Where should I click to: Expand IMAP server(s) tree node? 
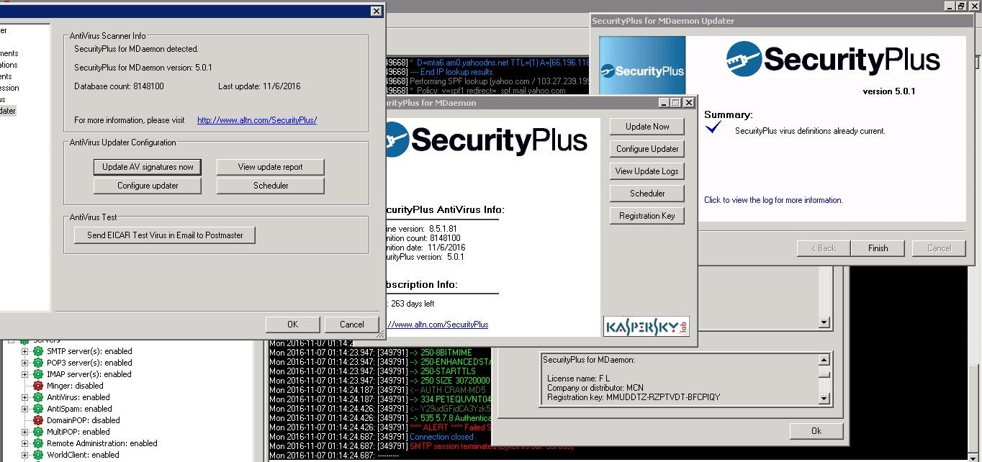[x=25, y=374]
